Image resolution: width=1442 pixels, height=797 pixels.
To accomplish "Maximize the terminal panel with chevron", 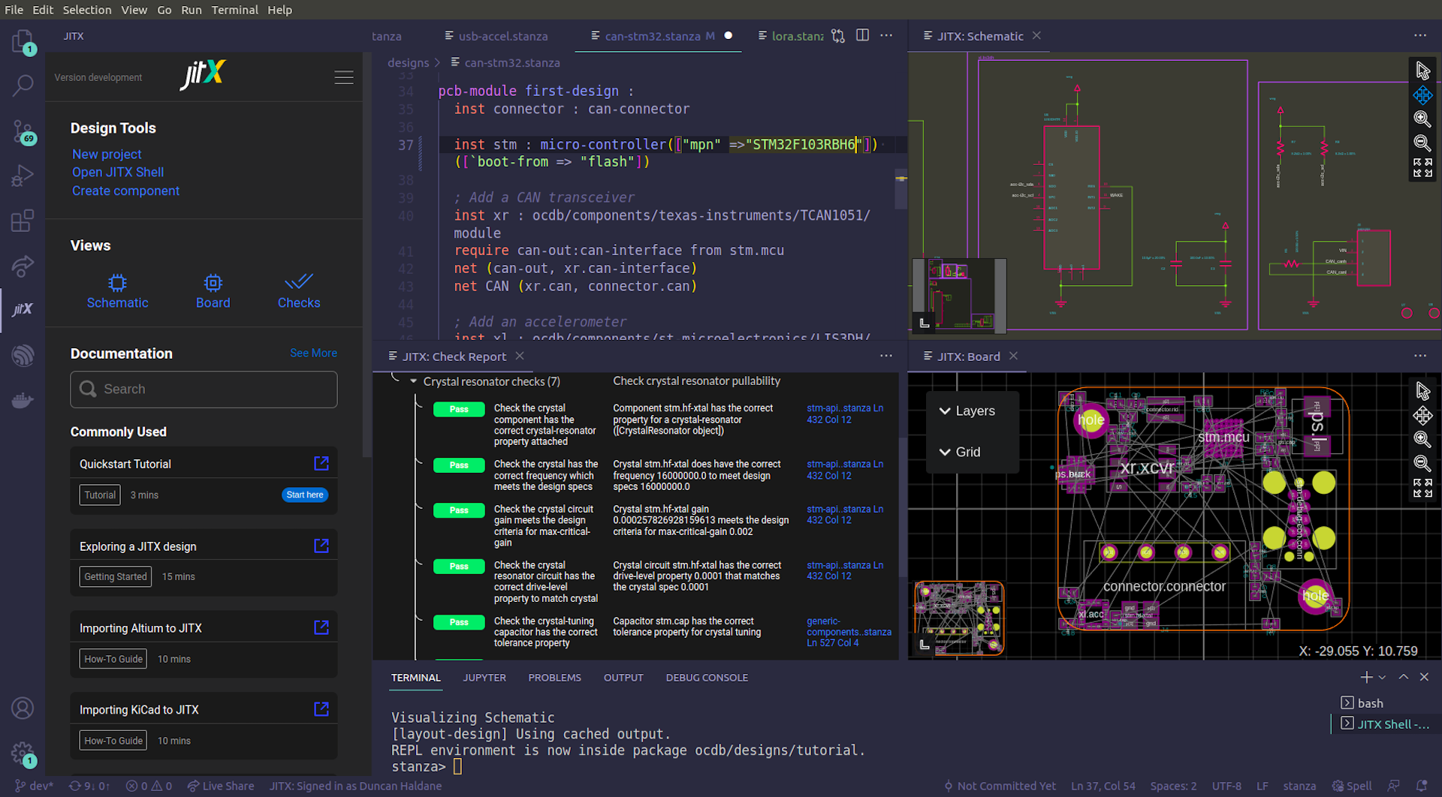I will (x=1403, y=677).
